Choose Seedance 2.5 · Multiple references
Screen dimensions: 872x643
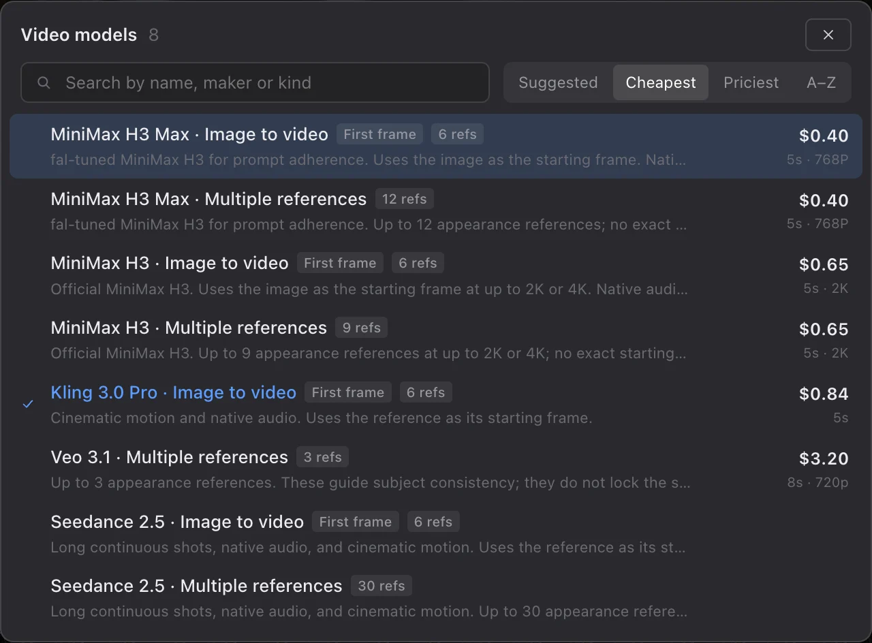click(x=436, y=597)
